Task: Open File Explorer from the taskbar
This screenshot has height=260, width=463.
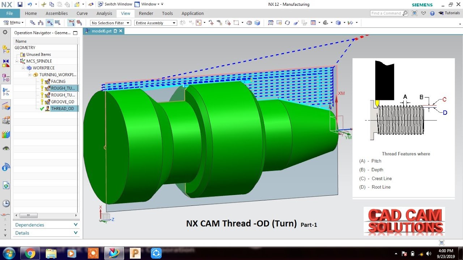Action: tap(51, 253)
